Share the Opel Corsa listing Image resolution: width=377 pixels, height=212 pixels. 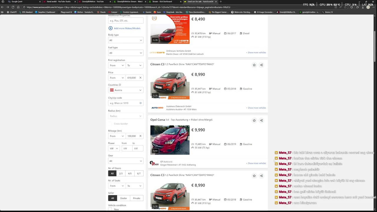pyautogui.click(x=261, y=120)
